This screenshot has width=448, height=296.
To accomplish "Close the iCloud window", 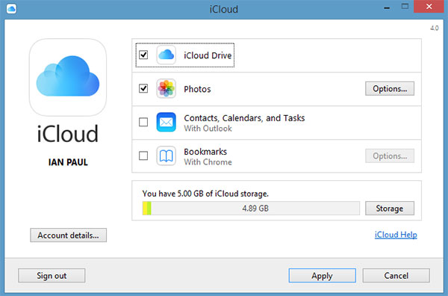I will pyautogui.click(x=429, y=6).
